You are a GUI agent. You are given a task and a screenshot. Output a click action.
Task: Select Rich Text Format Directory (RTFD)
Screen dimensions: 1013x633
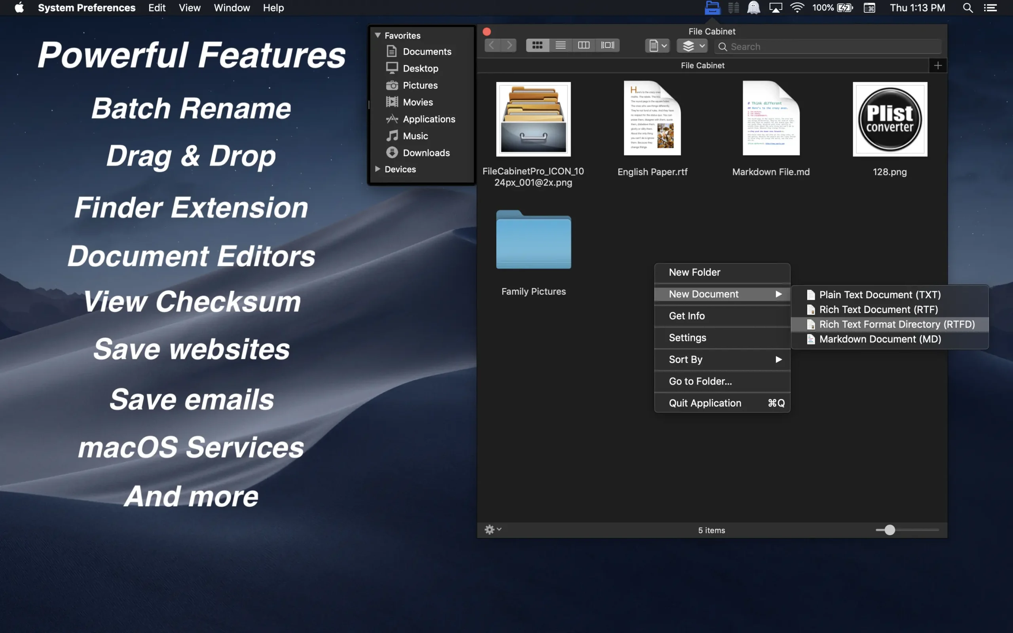[896, 324]
